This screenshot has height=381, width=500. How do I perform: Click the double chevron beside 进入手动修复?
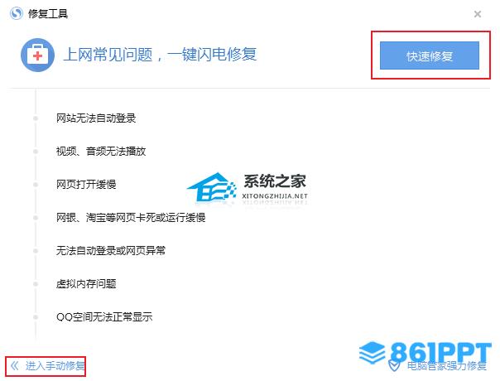pyautogui.click(x=15, y=366)
